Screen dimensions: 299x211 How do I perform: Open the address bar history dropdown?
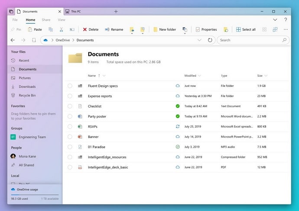tap(199, 40)
